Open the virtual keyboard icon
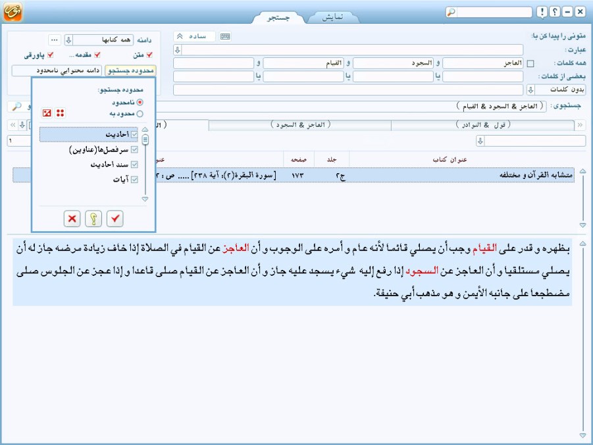 [x=225, y=36]
